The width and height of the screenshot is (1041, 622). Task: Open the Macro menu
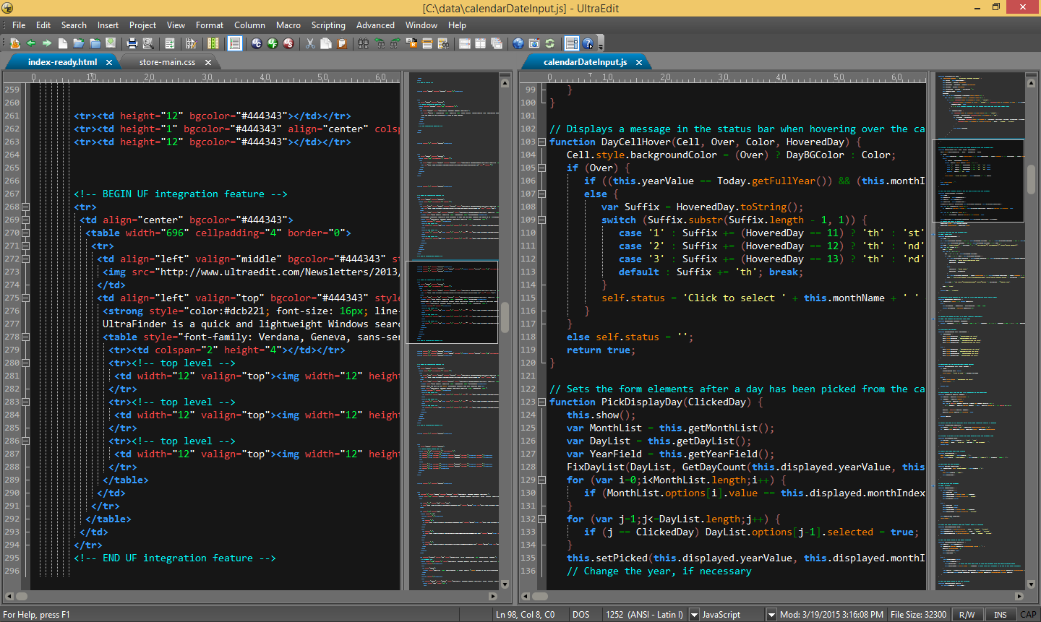coord(288,25)
